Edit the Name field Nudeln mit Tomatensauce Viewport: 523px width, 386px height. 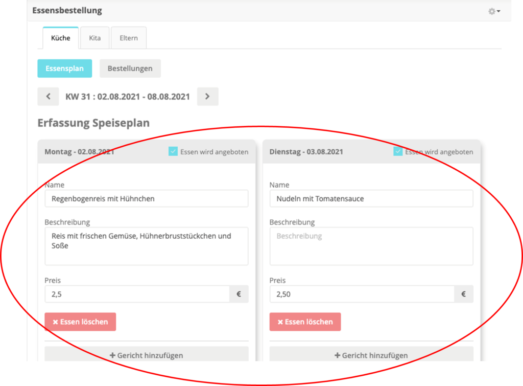371,199
